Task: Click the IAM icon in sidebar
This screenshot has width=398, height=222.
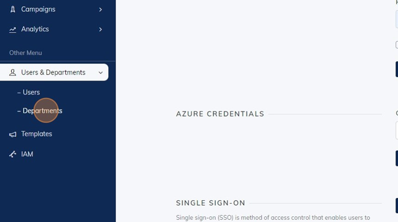Action: [13, 154]
